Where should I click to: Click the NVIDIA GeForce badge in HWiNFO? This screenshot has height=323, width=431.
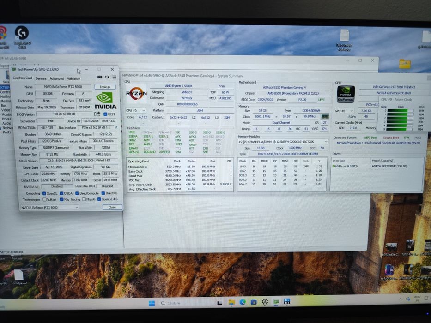346,94
